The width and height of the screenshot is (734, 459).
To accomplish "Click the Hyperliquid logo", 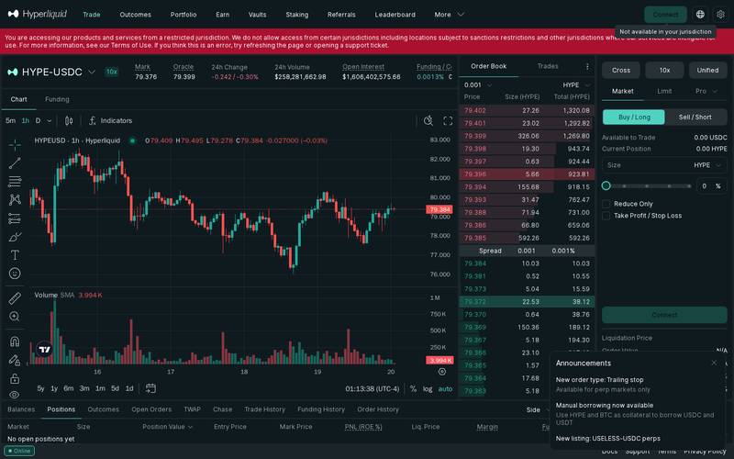I will [38, 14].
